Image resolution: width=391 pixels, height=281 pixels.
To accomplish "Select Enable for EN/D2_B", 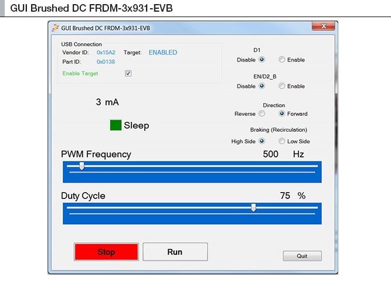I will [x=282, y=86].
